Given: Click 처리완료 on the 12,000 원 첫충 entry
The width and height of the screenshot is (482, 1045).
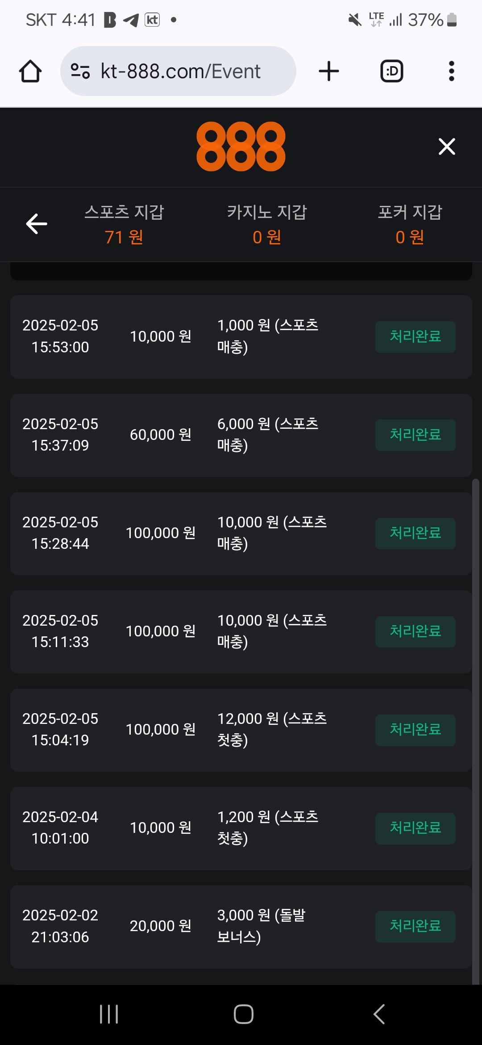Looking at the screenshot, I should pyautogui.click(x=416, y=730).
